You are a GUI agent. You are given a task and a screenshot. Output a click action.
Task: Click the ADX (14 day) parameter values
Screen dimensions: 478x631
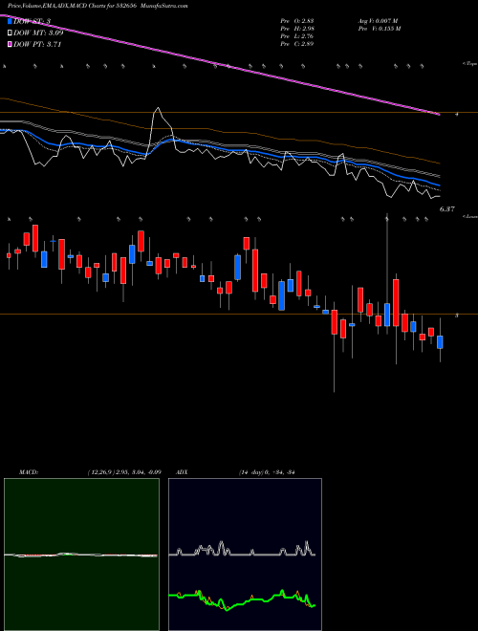tap(267, 472)
